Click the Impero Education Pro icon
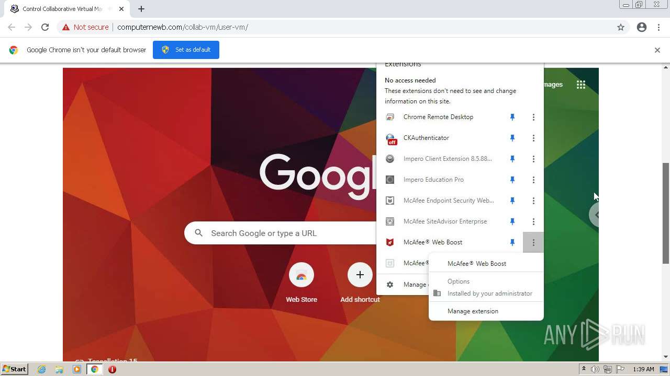Screen dimensions: 670x376 click(390, 180)
